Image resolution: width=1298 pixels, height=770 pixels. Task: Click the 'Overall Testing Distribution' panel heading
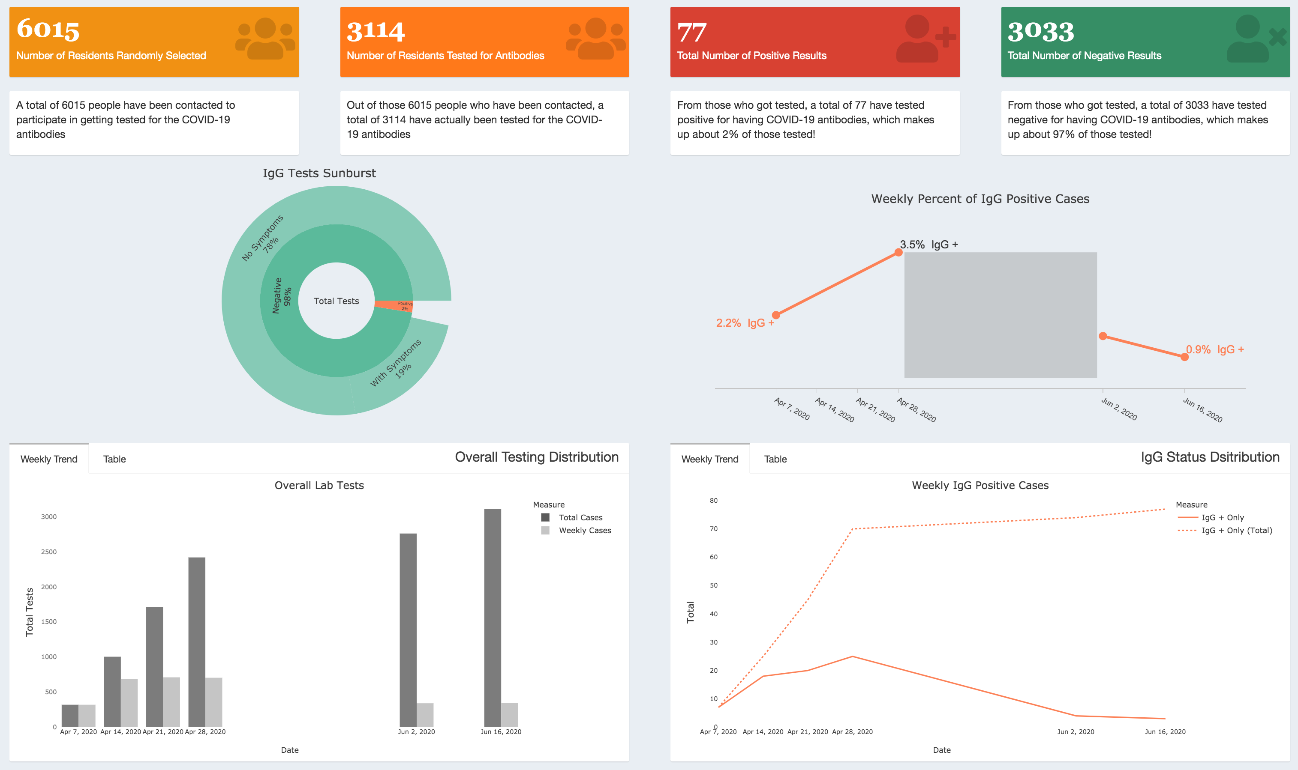pyautogui.click(x=536, y=457)
